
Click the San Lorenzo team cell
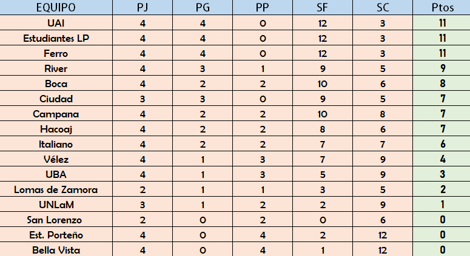coord(56,220)
